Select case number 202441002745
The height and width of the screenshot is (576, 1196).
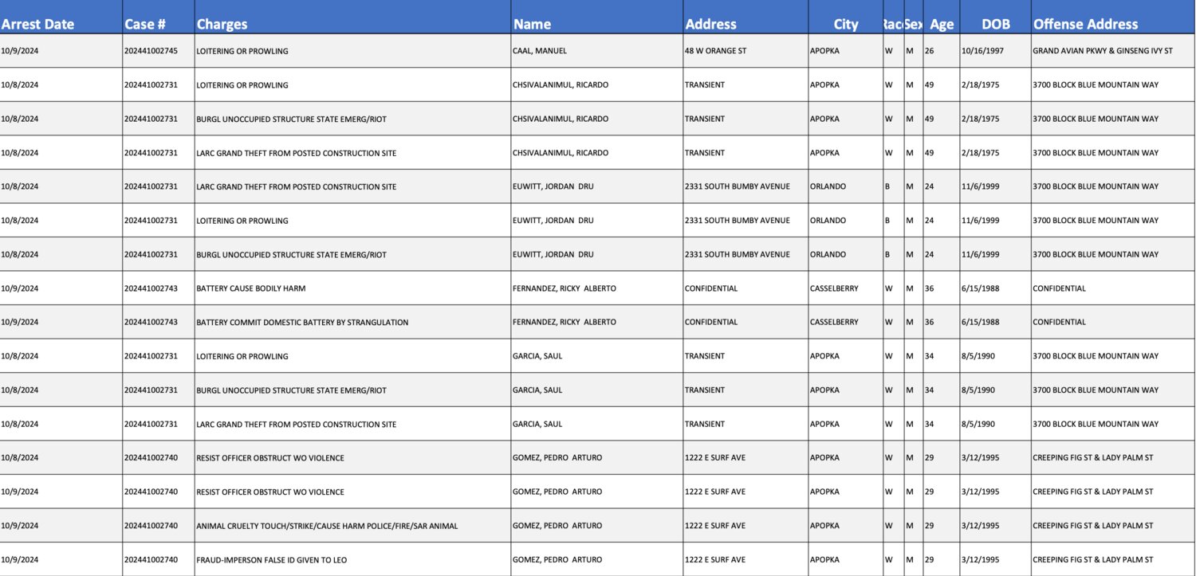151,51
